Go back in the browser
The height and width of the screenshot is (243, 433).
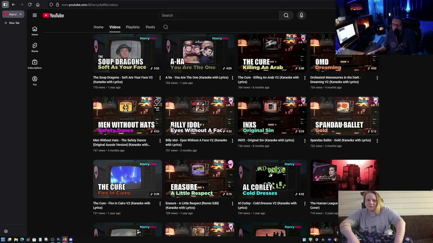pyautogui.click(x=14, y=5)
